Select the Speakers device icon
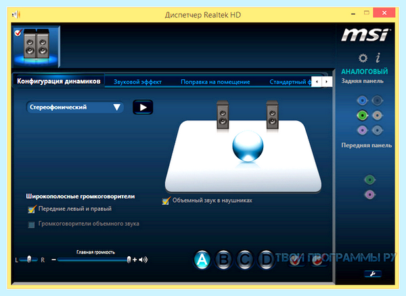 (37, 47)
